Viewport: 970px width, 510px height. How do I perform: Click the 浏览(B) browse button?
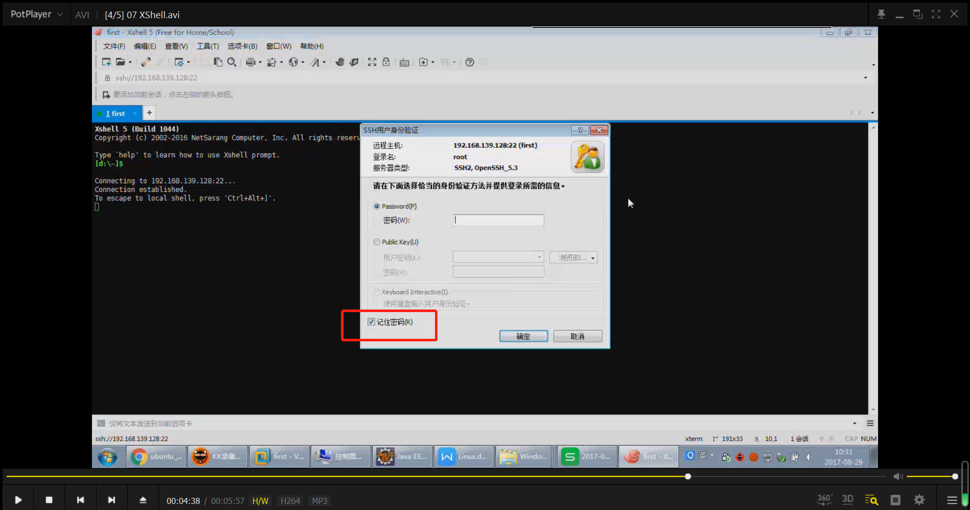click(x=573, y=258)
